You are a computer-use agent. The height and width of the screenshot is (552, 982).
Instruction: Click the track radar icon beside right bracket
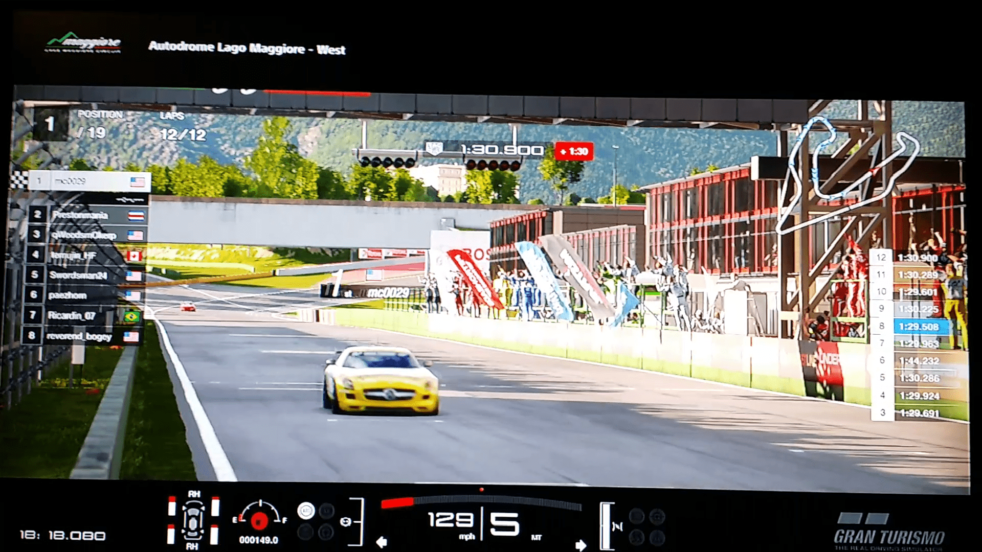[x=618, y=526]
